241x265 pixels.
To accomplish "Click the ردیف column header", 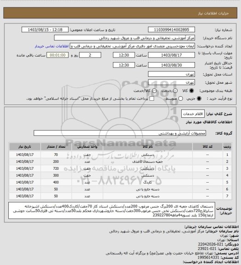I will 227,147.
